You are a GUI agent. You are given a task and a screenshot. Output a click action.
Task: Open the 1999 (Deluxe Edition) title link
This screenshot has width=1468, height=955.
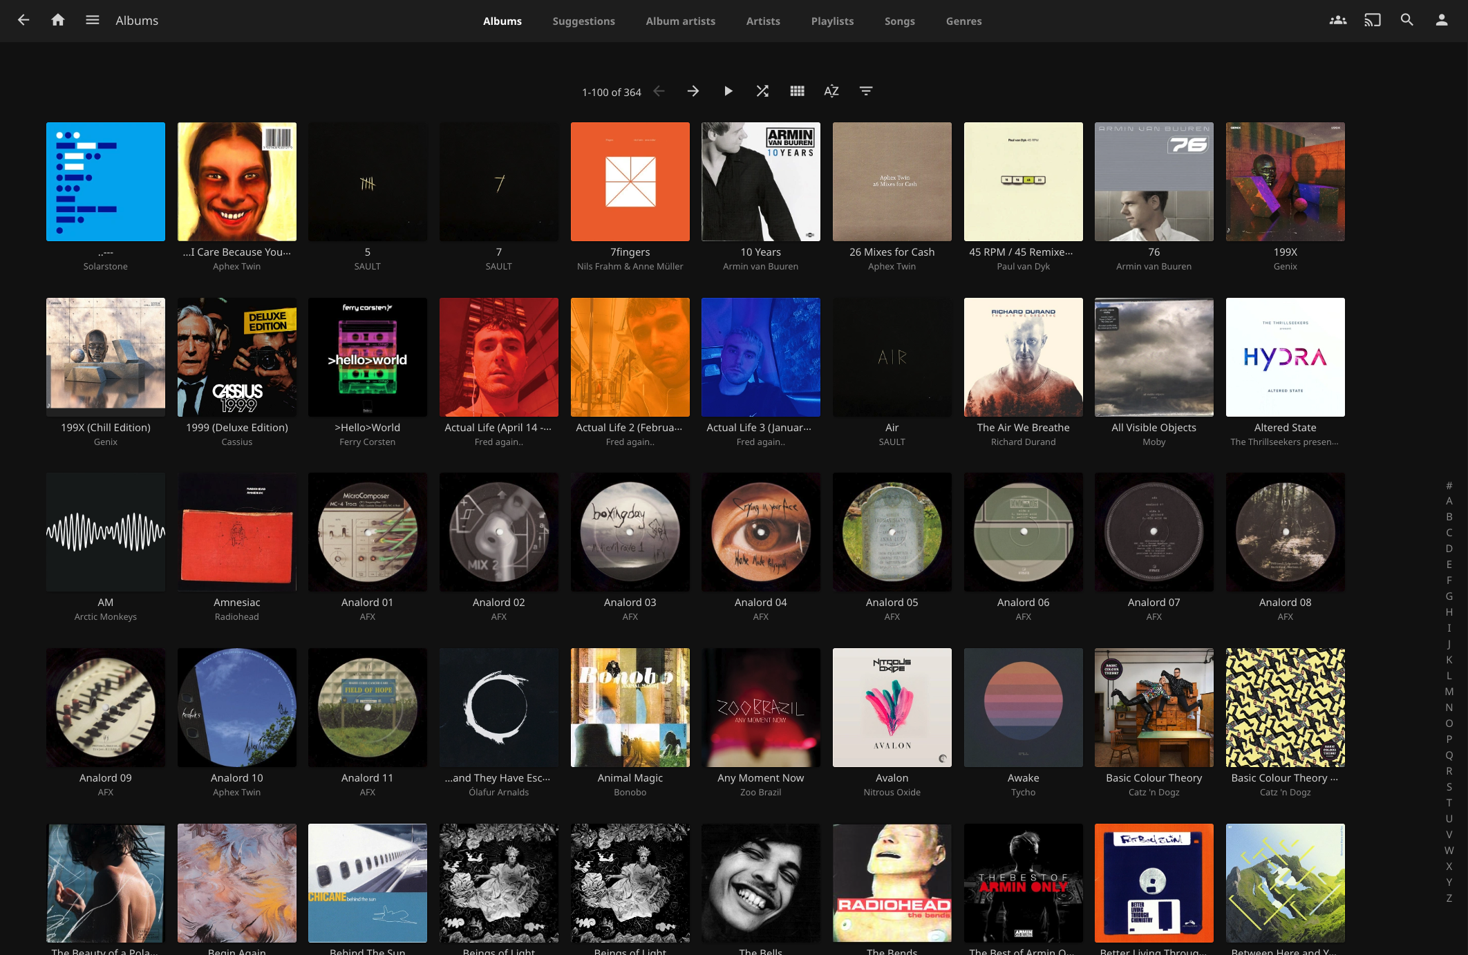(237, 428)
